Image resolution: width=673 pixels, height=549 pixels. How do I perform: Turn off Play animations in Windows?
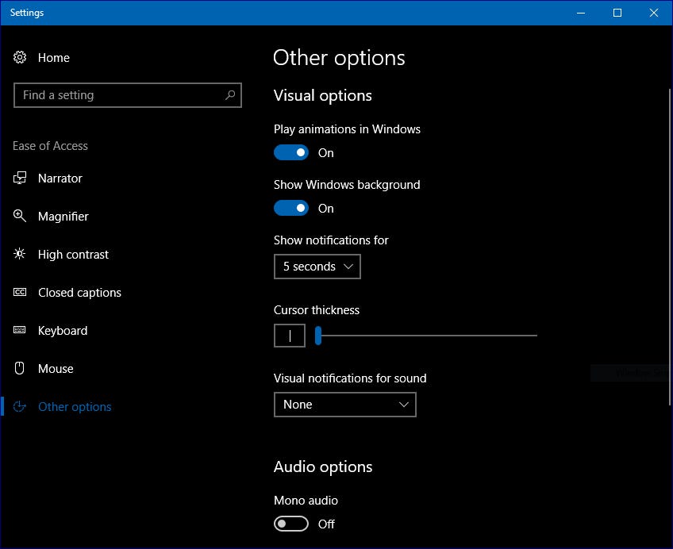point(290,152)
